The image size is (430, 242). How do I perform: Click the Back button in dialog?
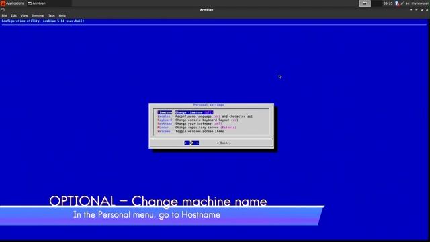(224, 143)
